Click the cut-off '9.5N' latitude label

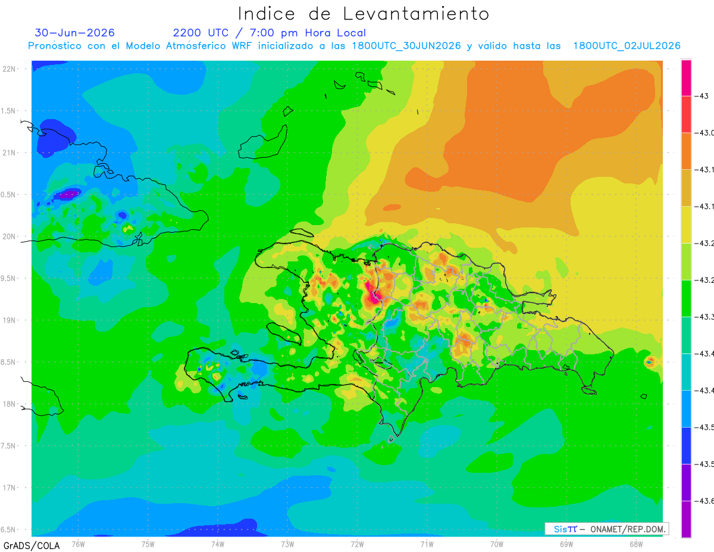(8, 278)
